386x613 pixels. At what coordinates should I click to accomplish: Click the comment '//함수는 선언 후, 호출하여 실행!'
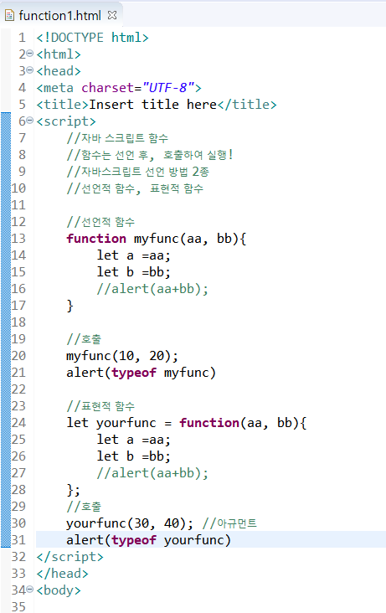point(150,155)
